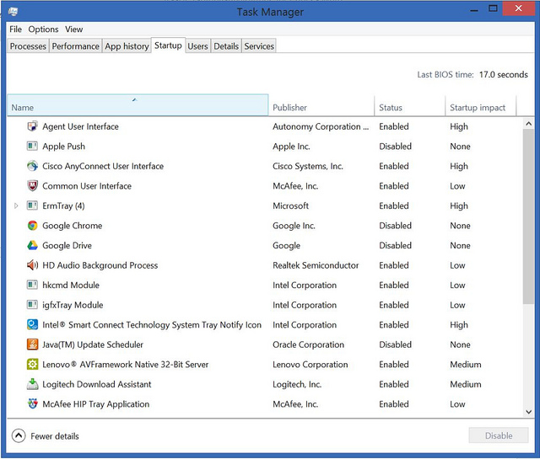Screen dimensions: 540x459
Task: Switch to the Performance tab
Action: 75,46
